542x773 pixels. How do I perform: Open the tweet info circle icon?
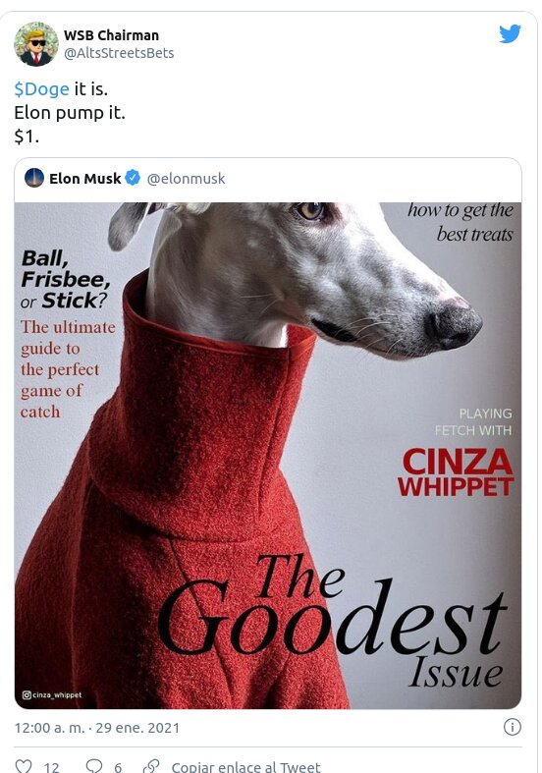pyautogui.click(x=513, y=727)
